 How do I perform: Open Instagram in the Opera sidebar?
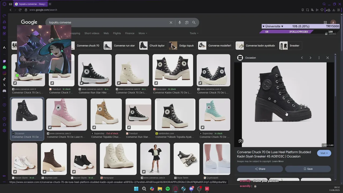pyautogui.click(x=4, y=73)
